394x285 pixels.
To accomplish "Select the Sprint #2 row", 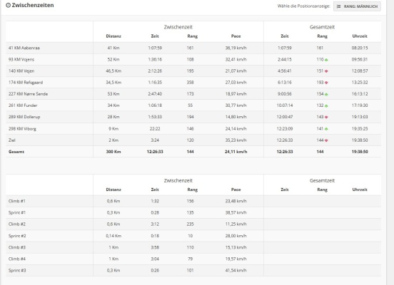I will pyautogui.click(x=193, y=236).
